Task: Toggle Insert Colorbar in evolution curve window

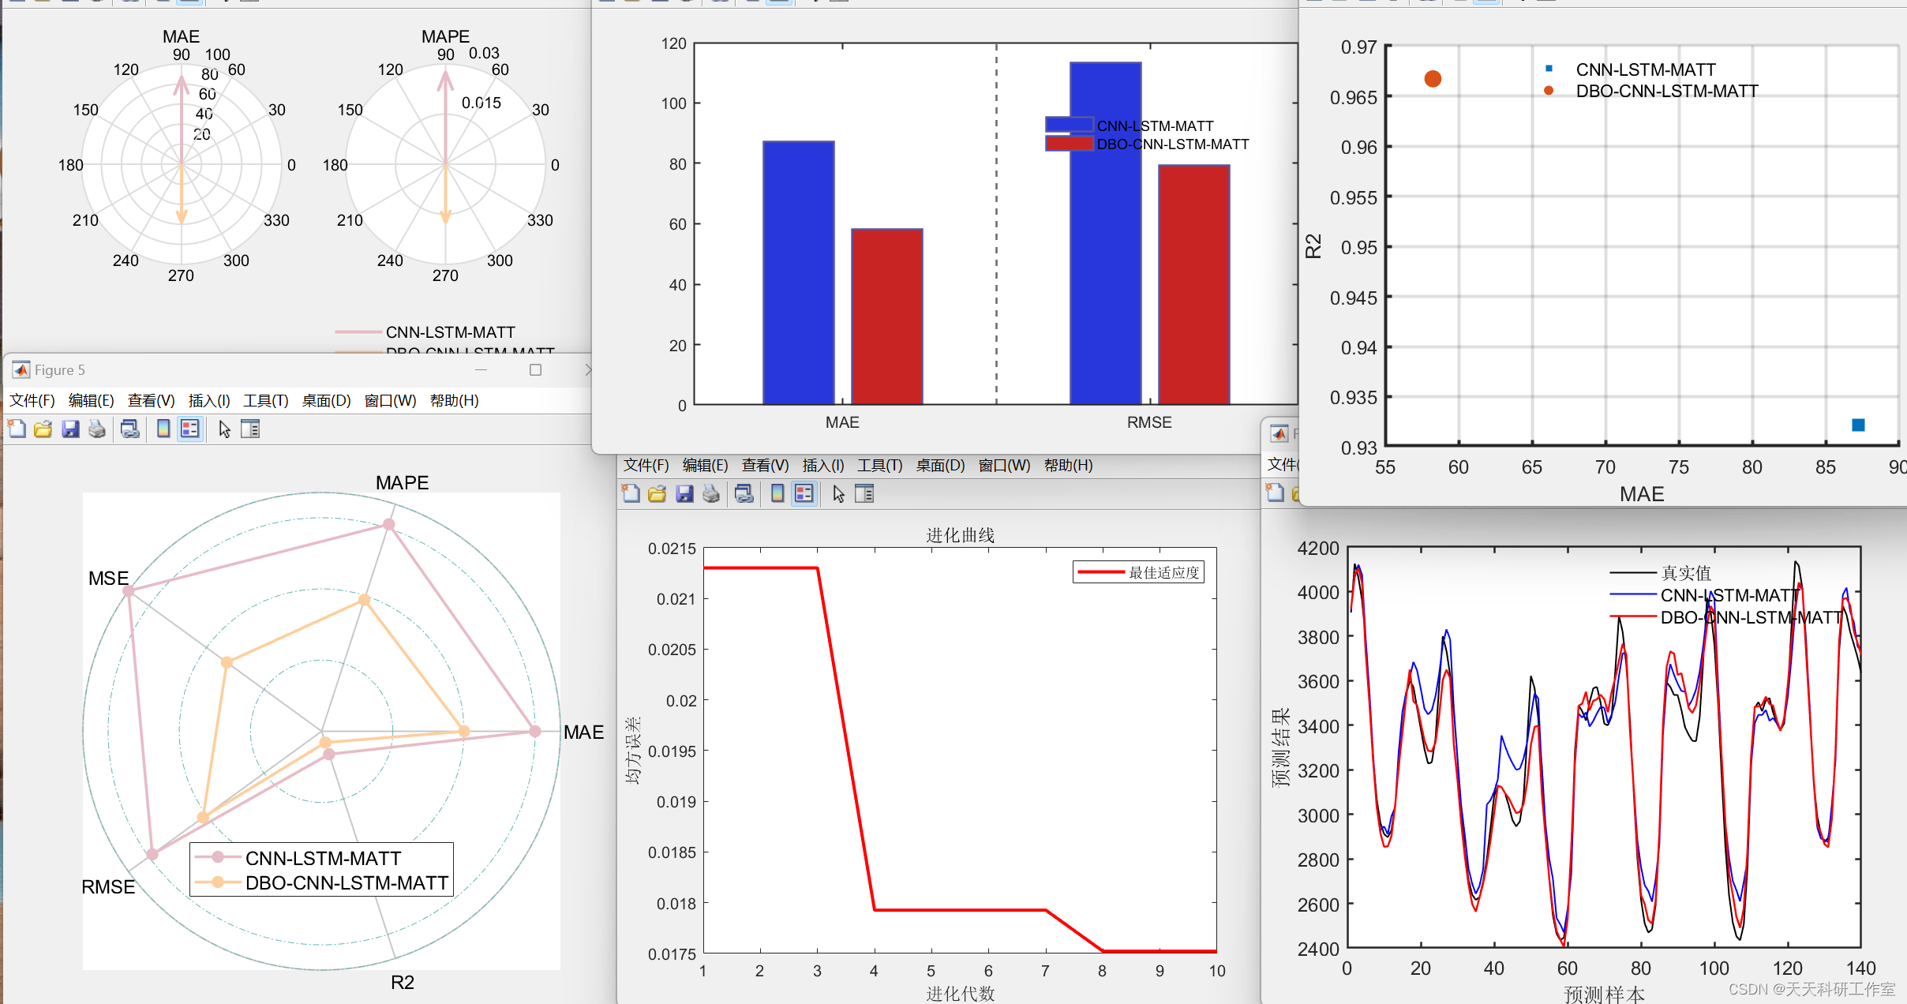Action: 777,493
